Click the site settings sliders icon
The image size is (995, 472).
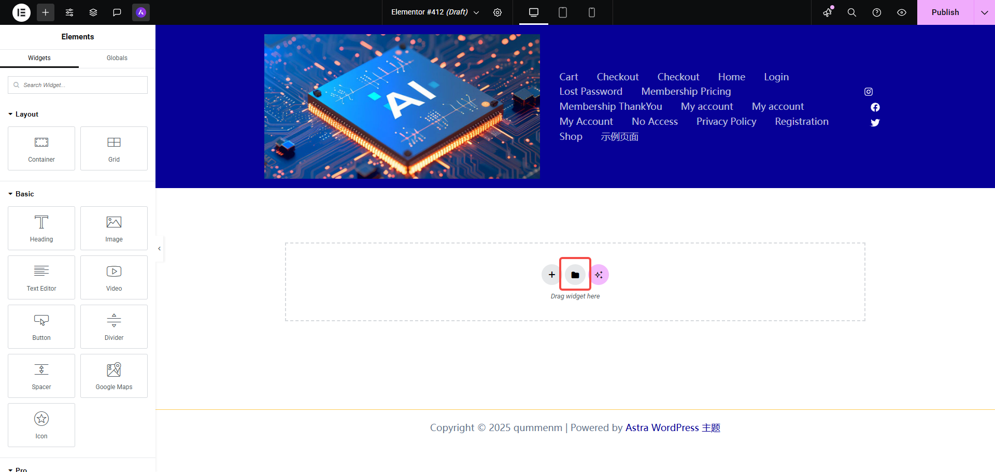click(x=69, y=12)
